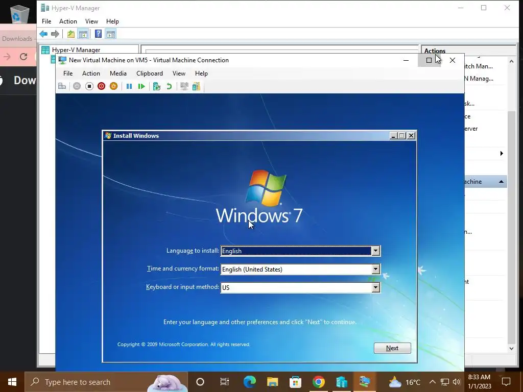Open weather widget showing 16°C
Screen dimensions: 523x392
(405, 382)
